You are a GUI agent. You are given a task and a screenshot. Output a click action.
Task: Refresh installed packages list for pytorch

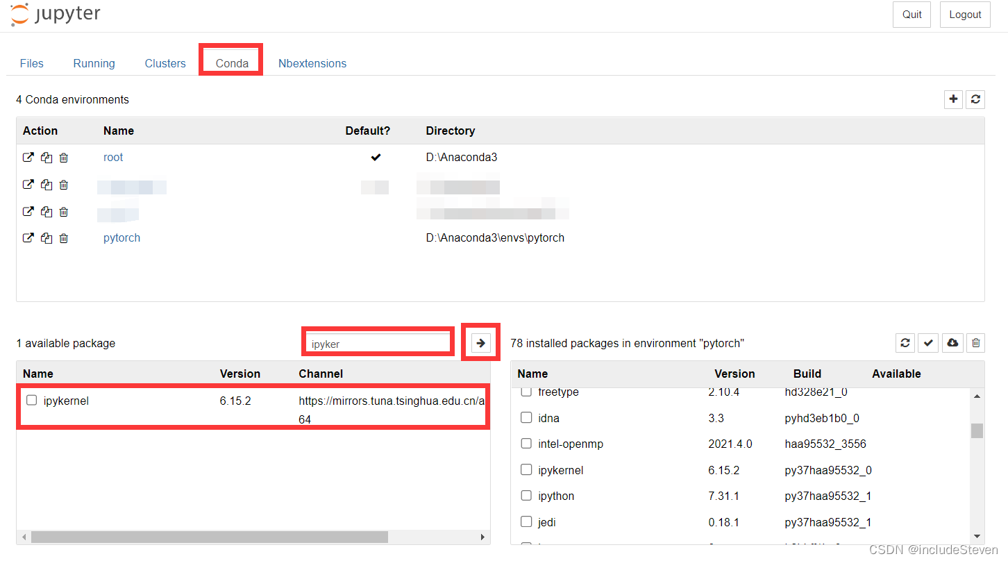click(x=905, y=342)
